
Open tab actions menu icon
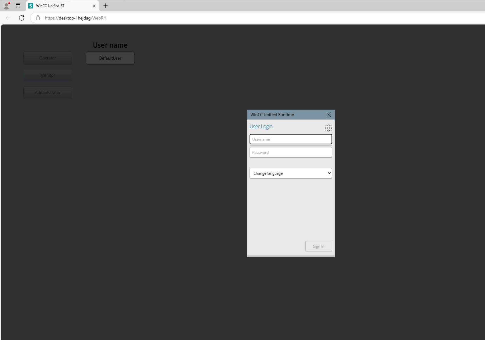pyautogui.click(x=18, y=6)
